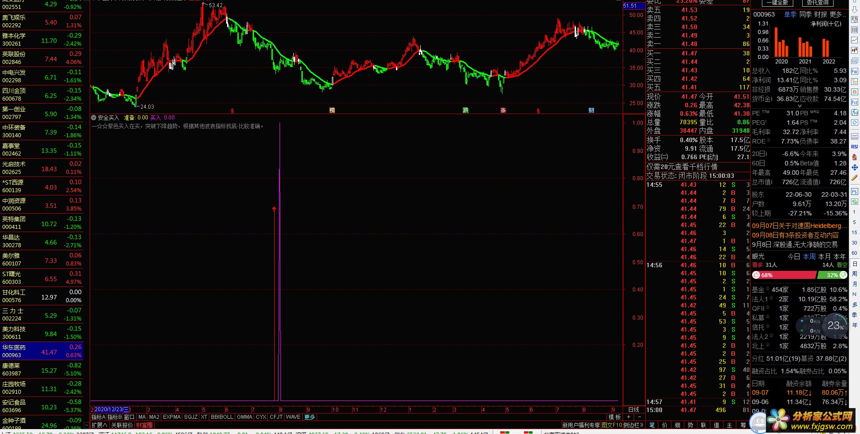The height and width of the screenshot is (434, 860).
Task: Zoom out chart with minus button
Action: click(x=640, y=417)
